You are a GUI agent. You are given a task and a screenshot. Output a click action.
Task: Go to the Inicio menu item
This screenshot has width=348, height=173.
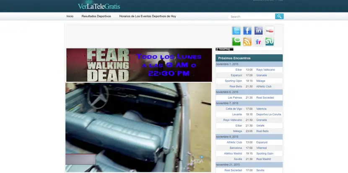click(x=70, y=16)
